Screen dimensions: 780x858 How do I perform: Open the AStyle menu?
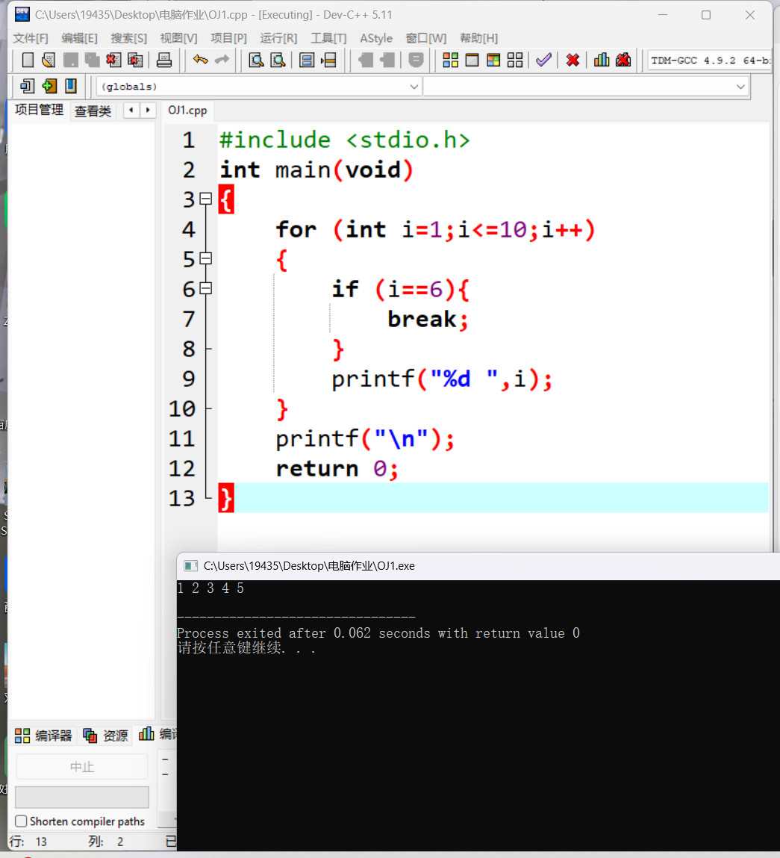[376, 38]
